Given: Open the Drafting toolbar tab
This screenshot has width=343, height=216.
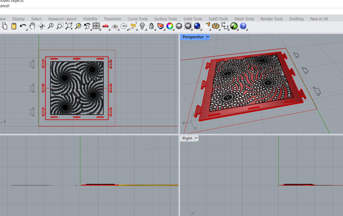Looking at the screenshot, I should 296,19.
